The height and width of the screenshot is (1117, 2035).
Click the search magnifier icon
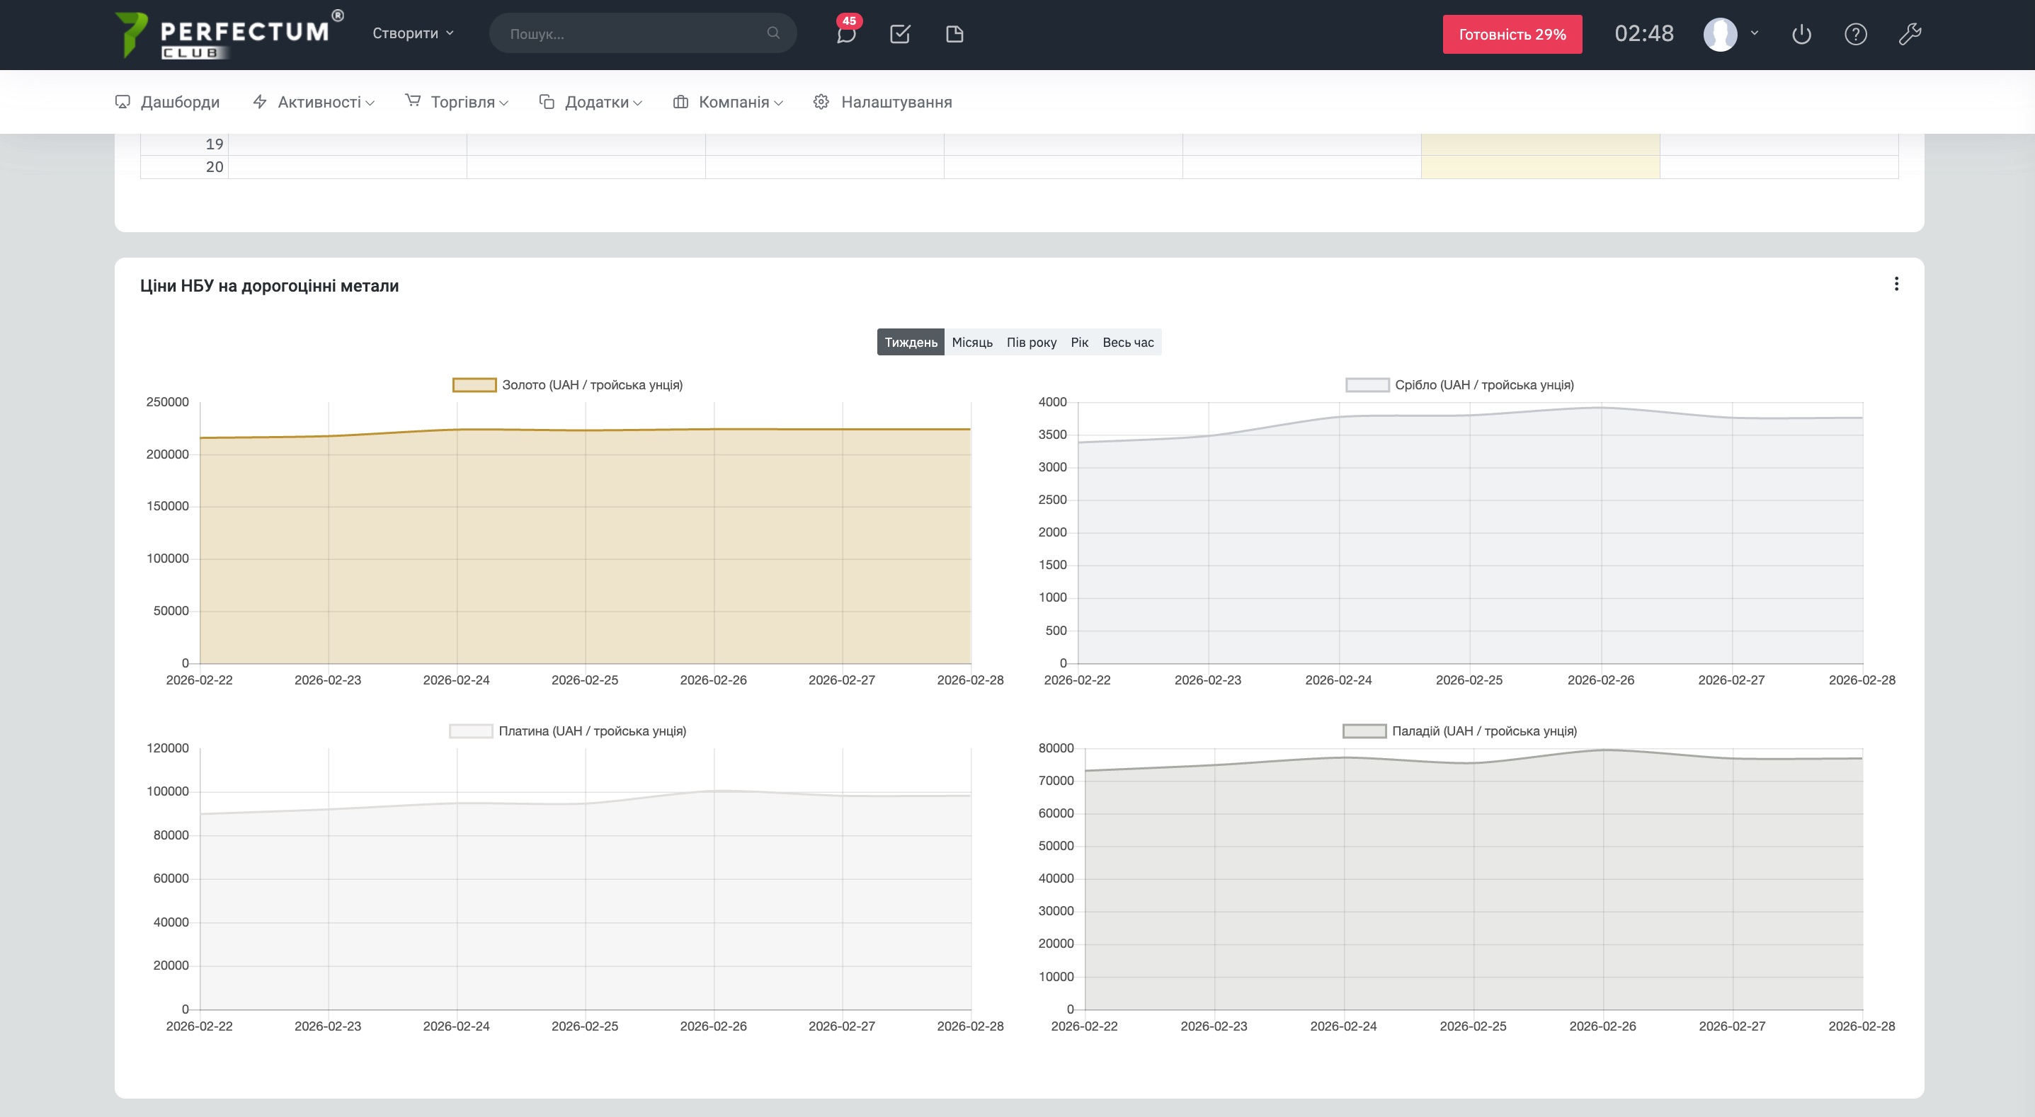pyautogui.click(x=773, y=33)
